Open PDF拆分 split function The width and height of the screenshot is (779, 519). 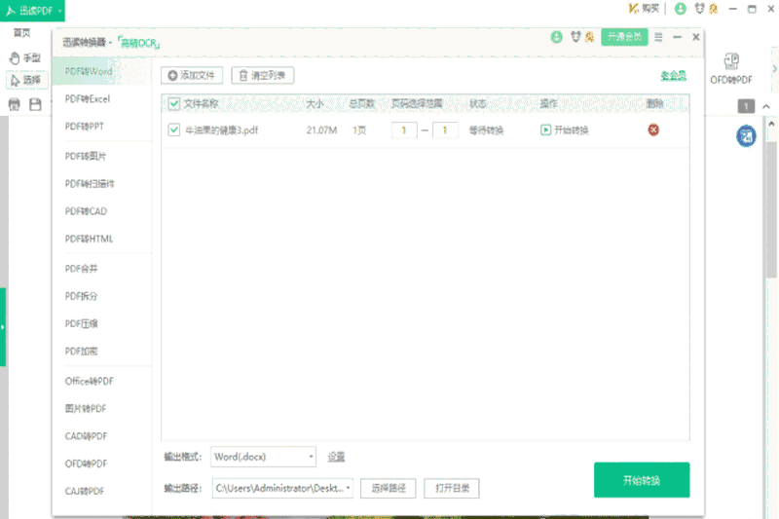[x=82, y=296]
